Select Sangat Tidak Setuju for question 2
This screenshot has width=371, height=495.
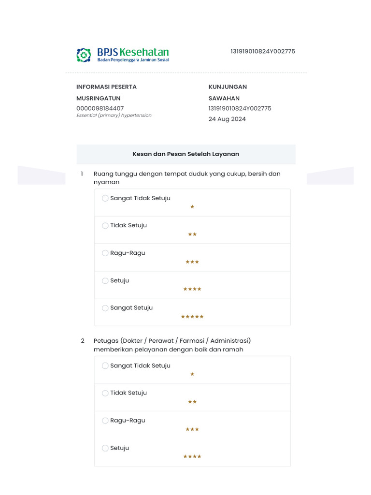coord(105,366)
